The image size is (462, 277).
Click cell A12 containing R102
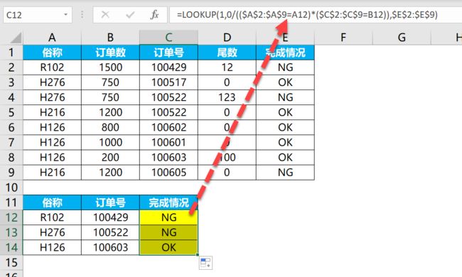coord(52,217)
